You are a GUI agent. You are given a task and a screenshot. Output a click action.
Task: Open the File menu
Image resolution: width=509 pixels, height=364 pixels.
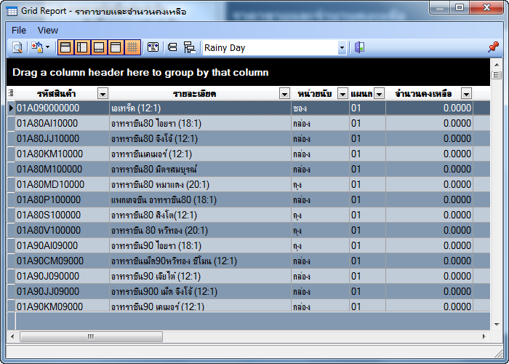pyautogui.click(x=19, y=30)
